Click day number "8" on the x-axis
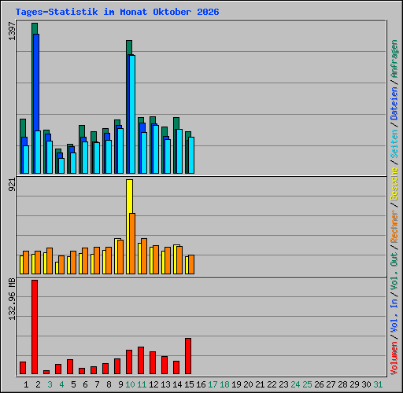The height and width of the screenshot is (393, 403). click(109, 384)
